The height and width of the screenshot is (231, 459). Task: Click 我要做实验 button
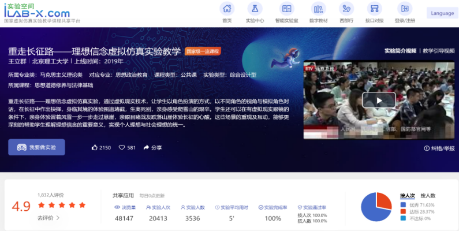(36, 147)
